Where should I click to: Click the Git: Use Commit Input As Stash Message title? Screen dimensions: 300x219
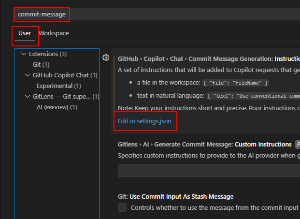175,197
